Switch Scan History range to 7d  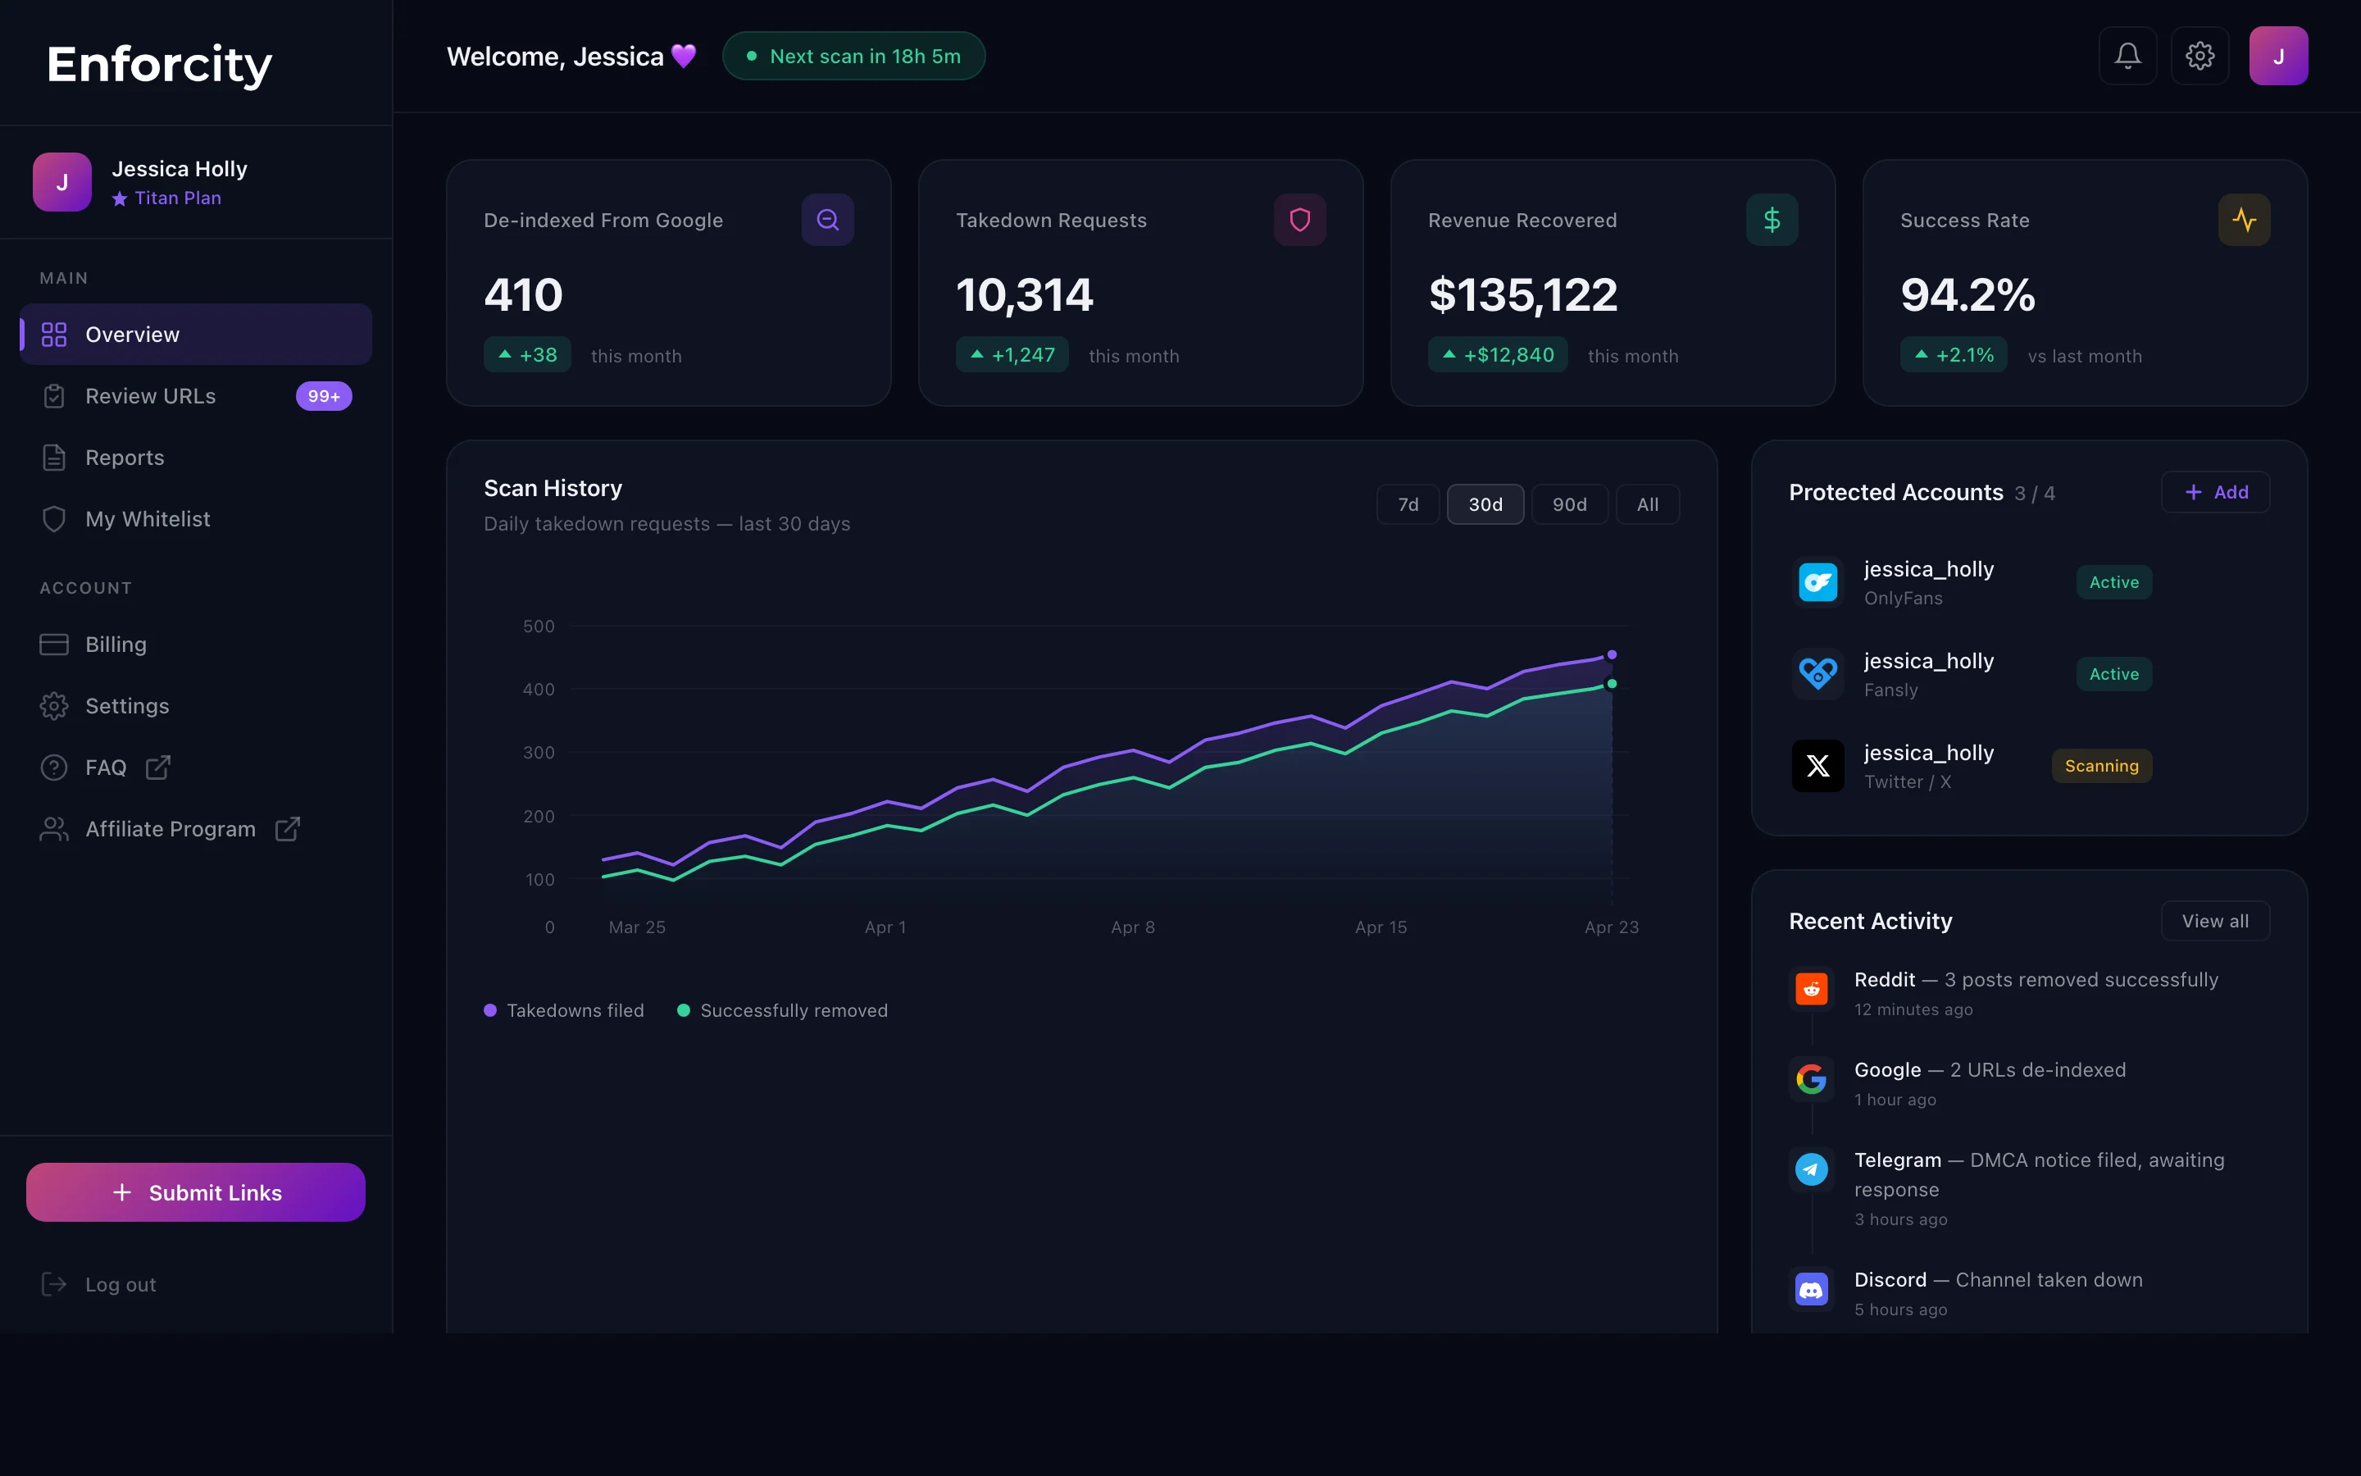(1407, 503)
